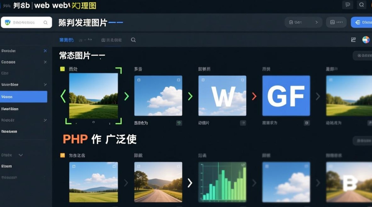This screenshot has width=372, height=207.
Task: Dismiss the top sidebar entry with its blue X
Action: click(x=45, y=51)
